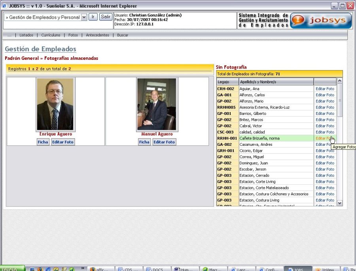Click Editar Foto under Manuel Aguero
Viewport: 356px width, 271px height.
(x=164, y=142)
